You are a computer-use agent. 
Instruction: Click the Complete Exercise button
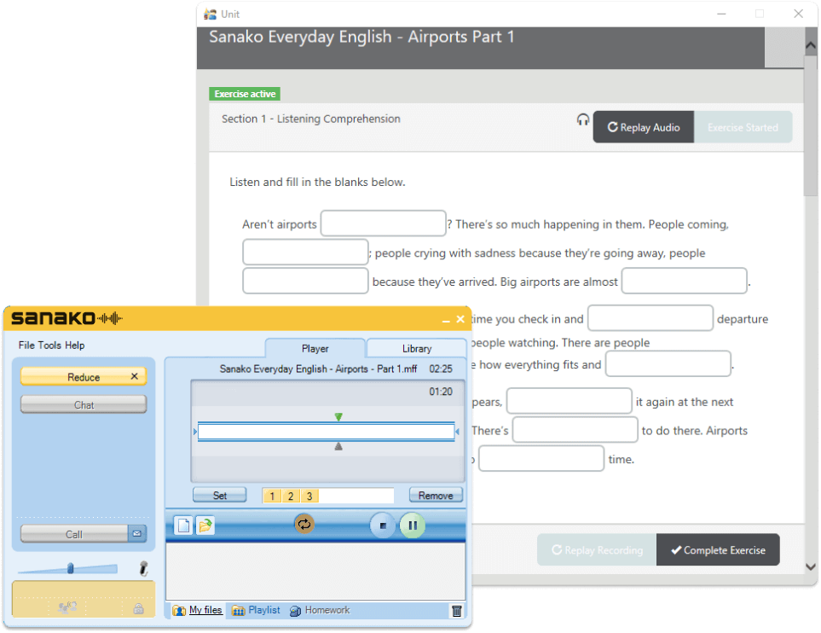718,550
